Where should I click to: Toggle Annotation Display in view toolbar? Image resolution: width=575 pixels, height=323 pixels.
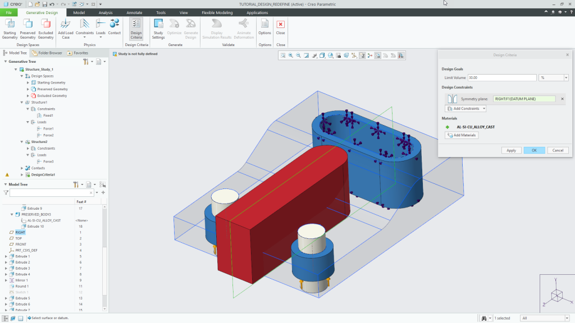362,56
